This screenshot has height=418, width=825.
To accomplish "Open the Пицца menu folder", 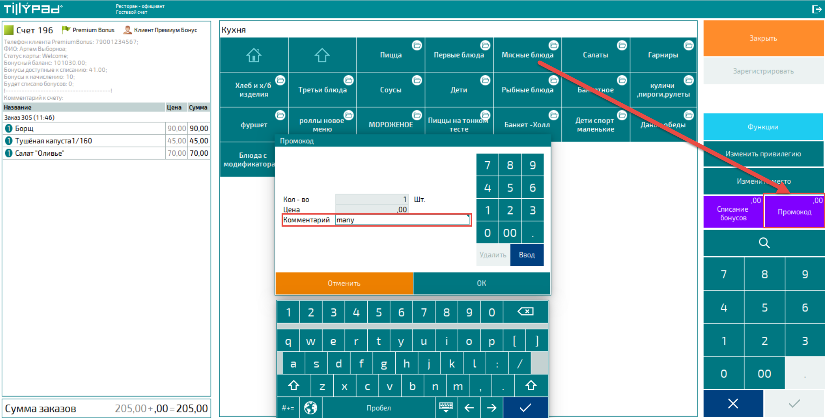I will click(391, 55).
